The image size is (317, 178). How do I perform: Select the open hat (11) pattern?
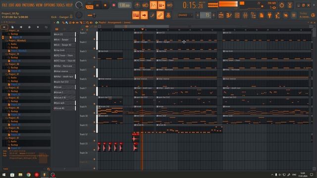click(64, 82)
